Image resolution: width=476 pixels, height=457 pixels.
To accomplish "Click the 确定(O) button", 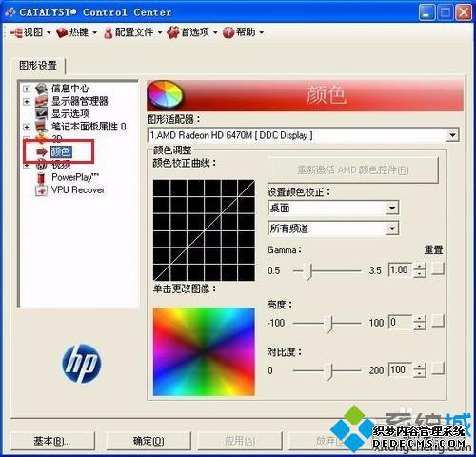I will click(149, 441).
